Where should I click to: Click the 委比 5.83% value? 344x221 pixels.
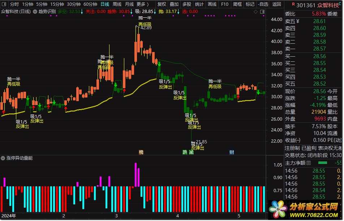319,14
